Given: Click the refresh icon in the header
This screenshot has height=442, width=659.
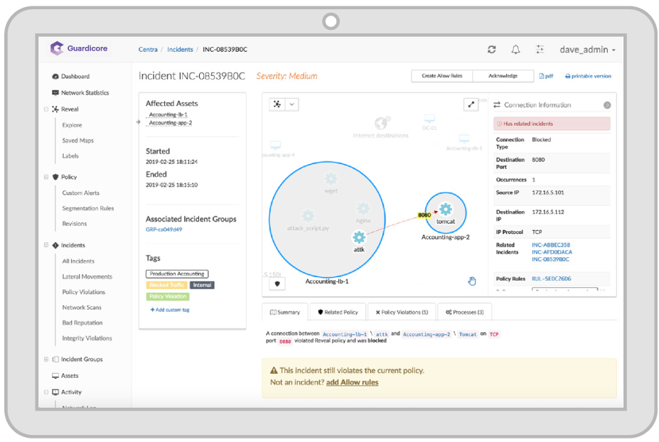Looking at the screenshot, I should (x=491, y=50).
